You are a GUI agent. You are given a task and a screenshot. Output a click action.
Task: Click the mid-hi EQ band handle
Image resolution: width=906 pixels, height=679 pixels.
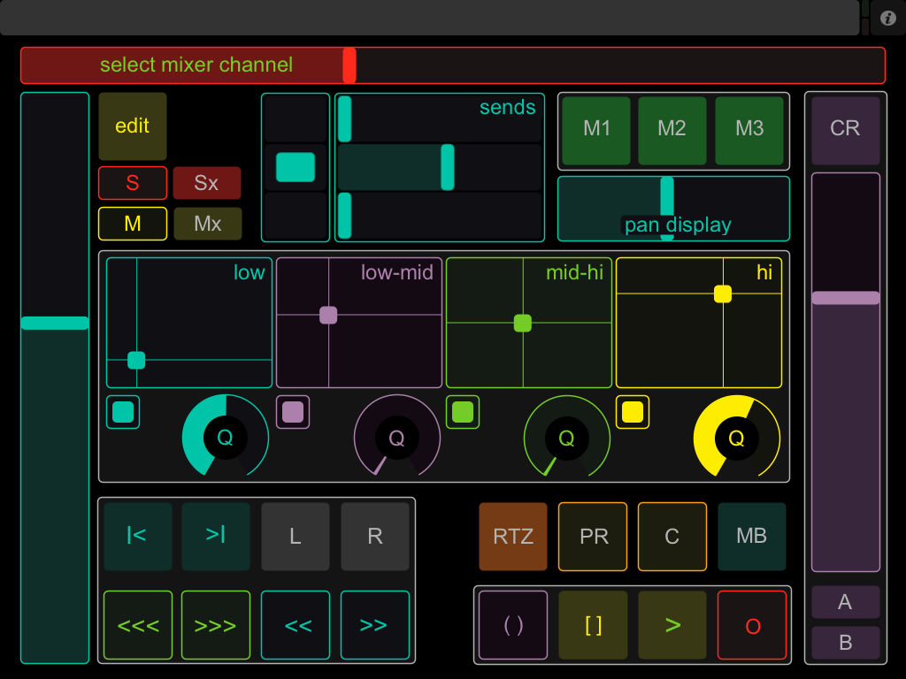523,324
